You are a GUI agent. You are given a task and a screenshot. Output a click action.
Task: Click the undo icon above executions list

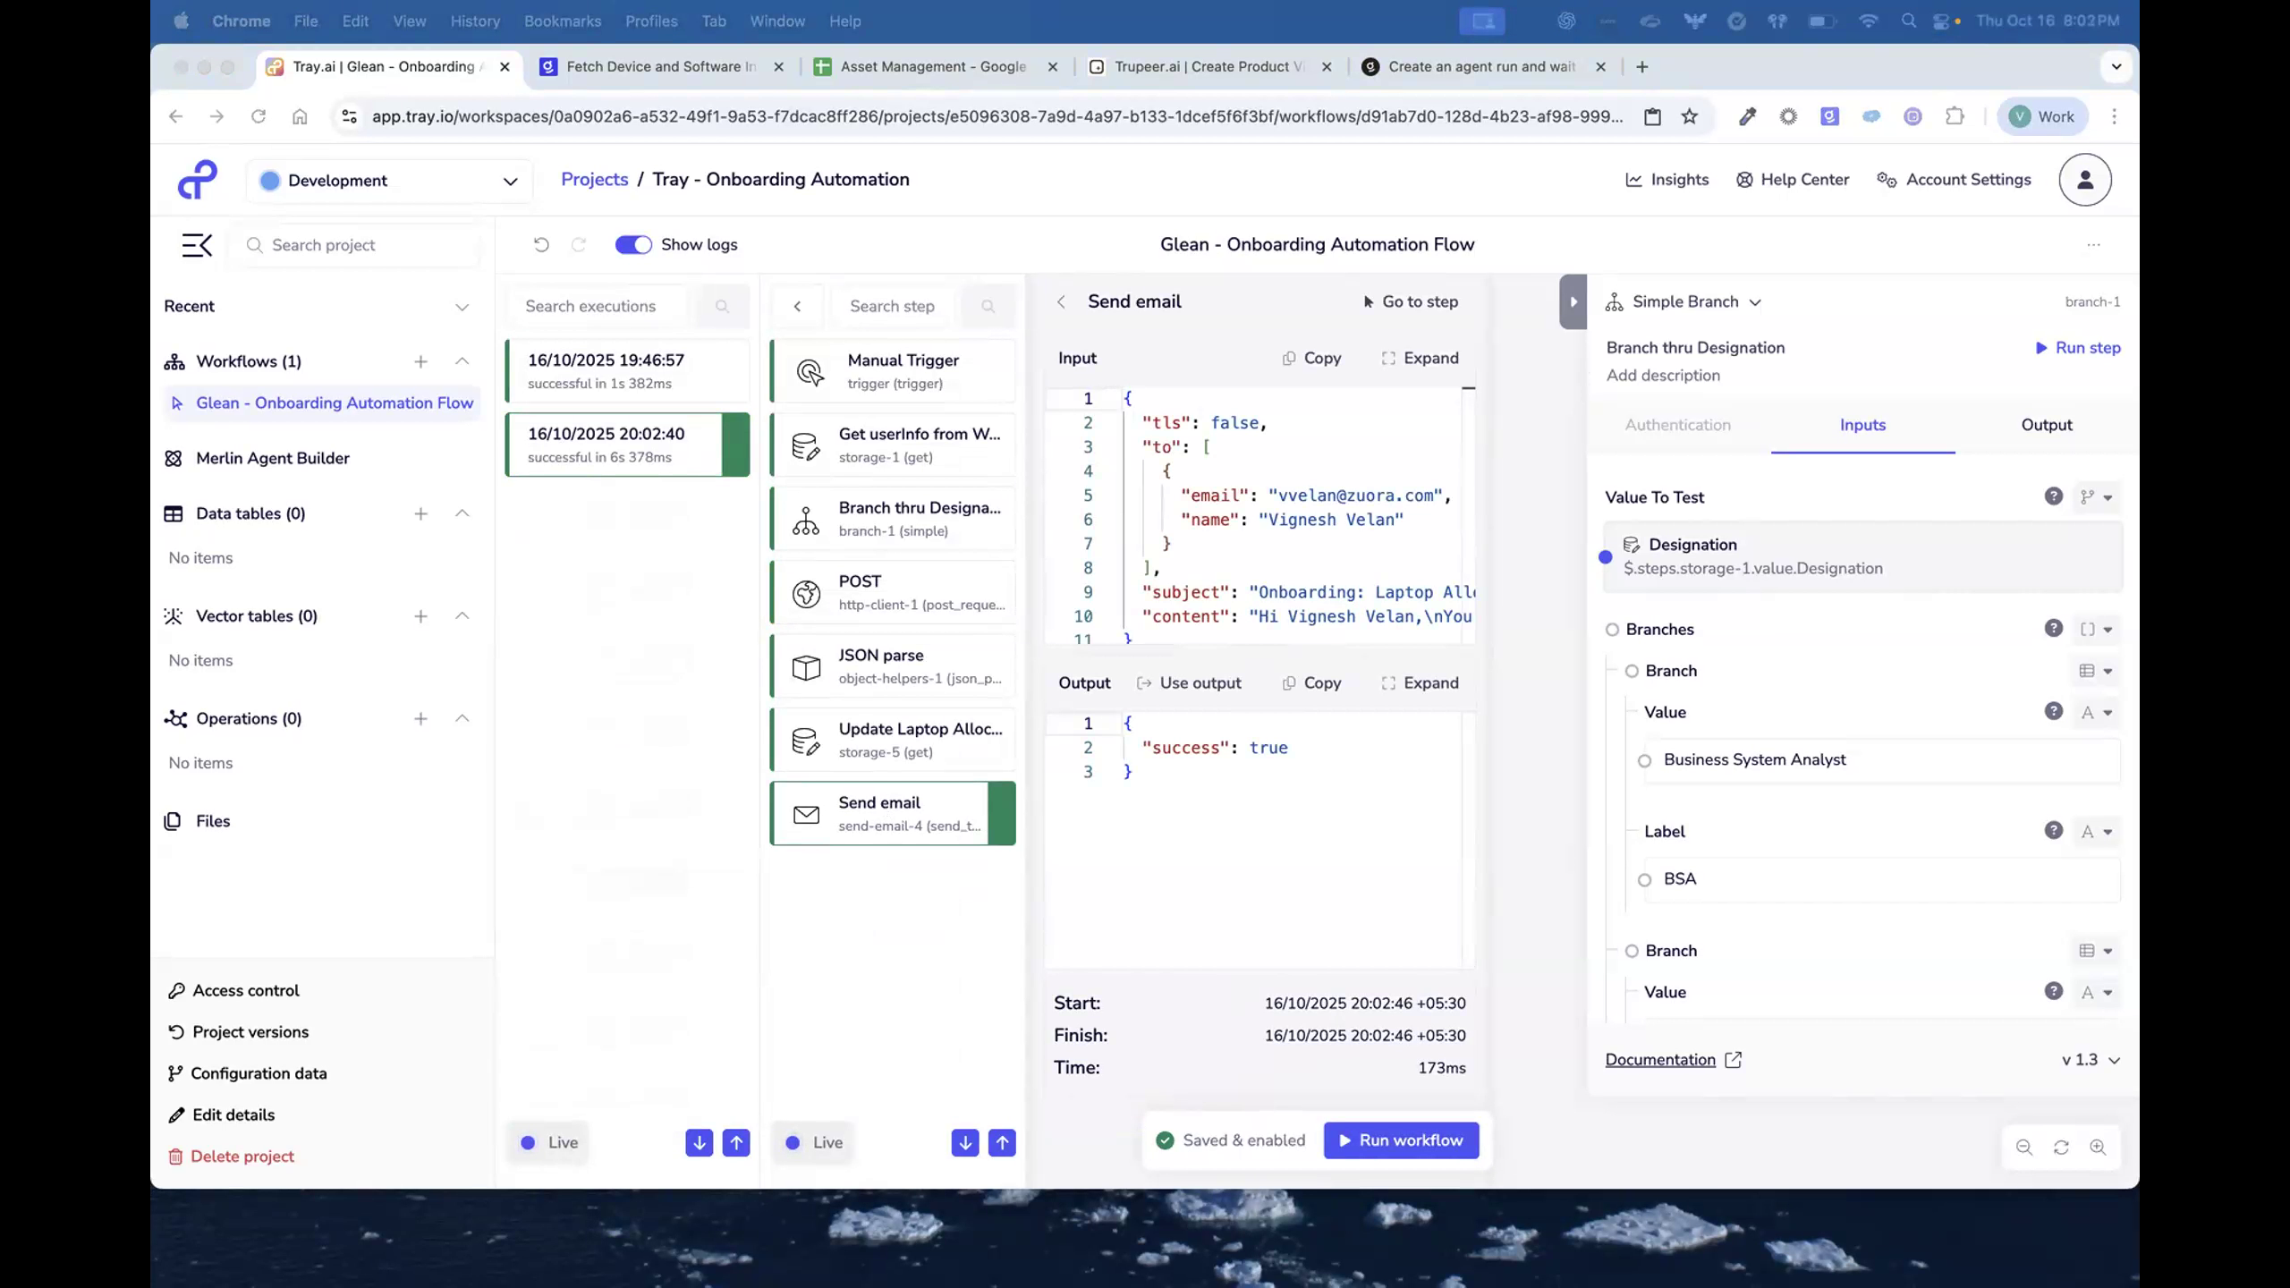tap(541, 244)
